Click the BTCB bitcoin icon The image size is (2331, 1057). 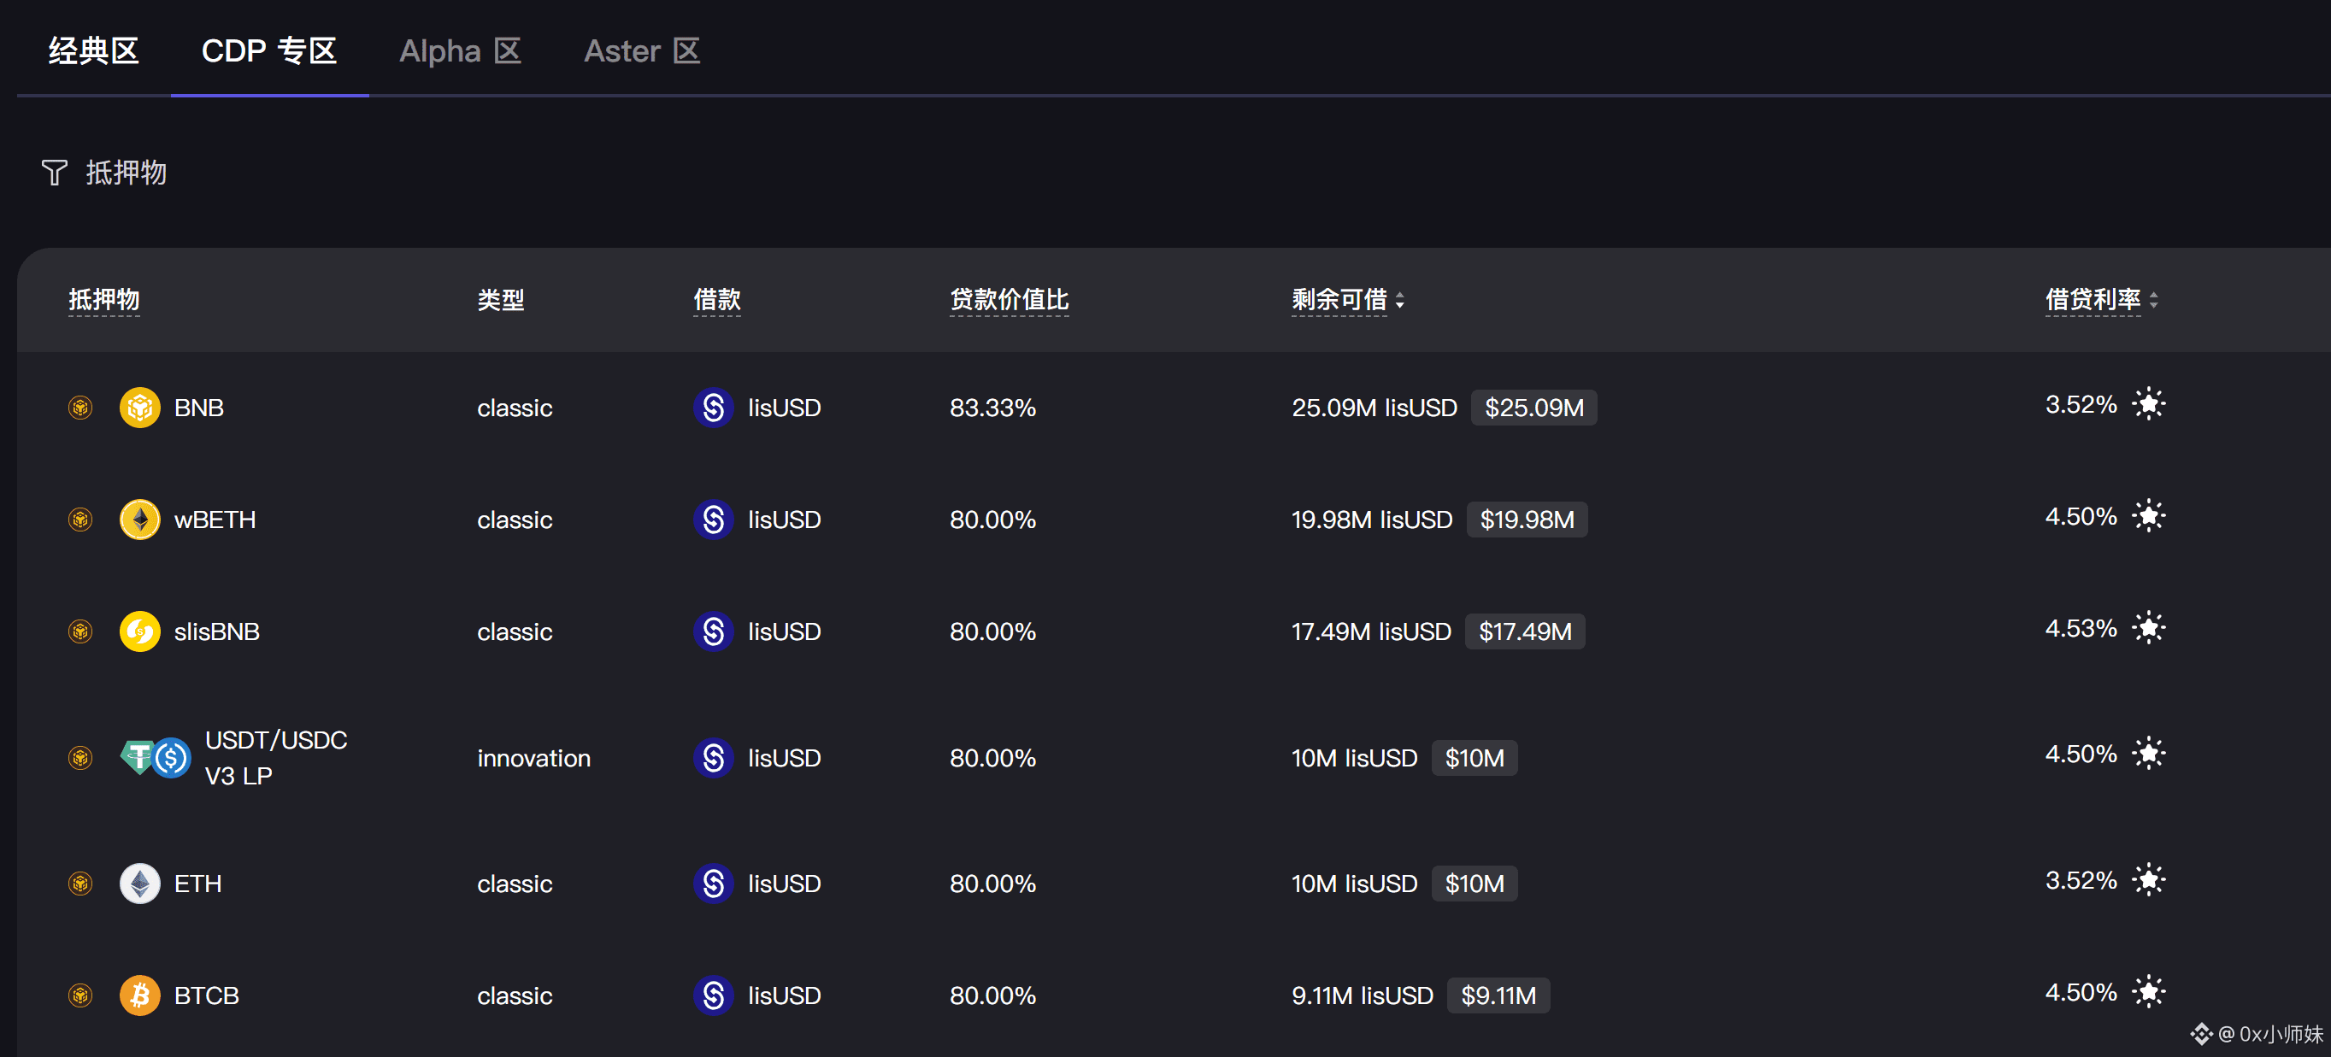tap(139, 995)
